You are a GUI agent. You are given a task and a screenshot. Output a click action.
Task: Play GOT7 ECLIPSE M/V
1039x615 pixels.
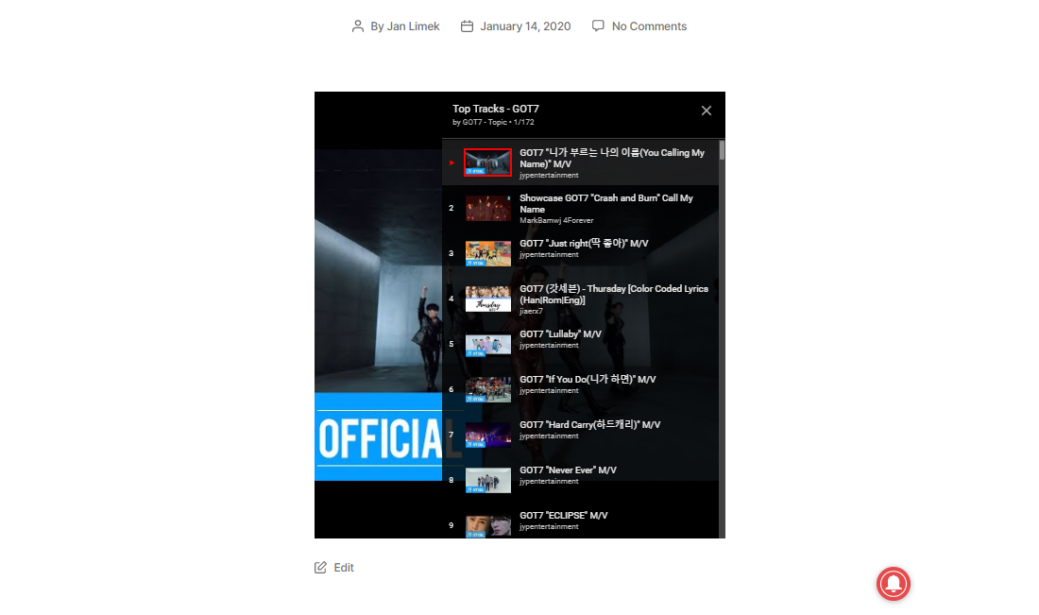tap(563, 516)
